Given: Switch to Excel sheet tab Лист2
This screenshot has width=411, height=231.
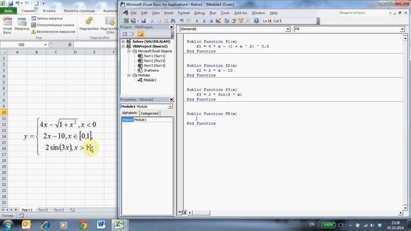Looking at the screenshot, I should [43, 210].
